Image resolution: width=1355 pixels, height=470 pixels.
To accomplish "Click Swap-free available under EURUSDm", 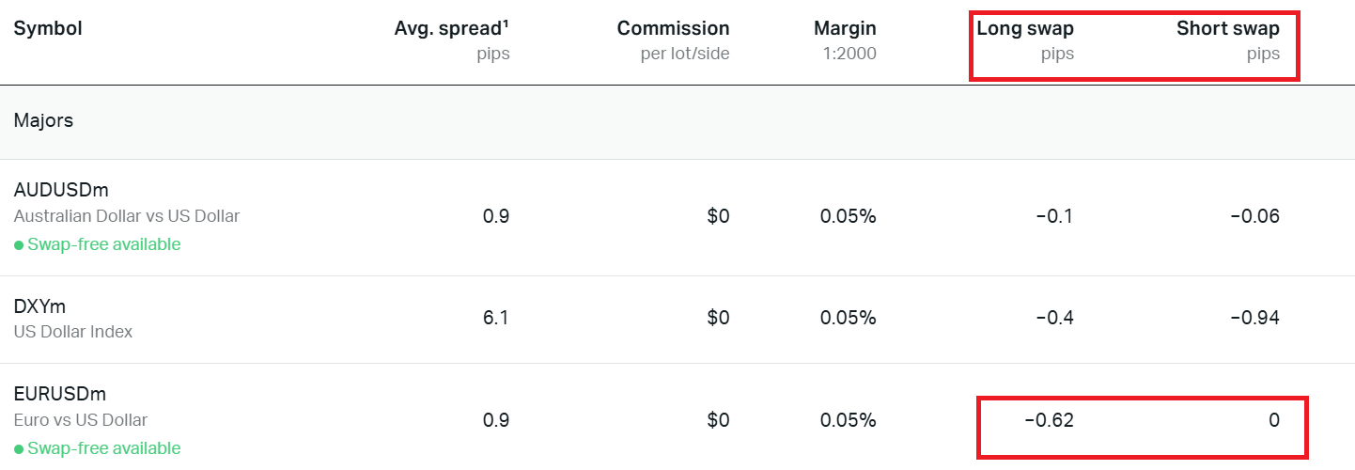I will coord(103,448).
